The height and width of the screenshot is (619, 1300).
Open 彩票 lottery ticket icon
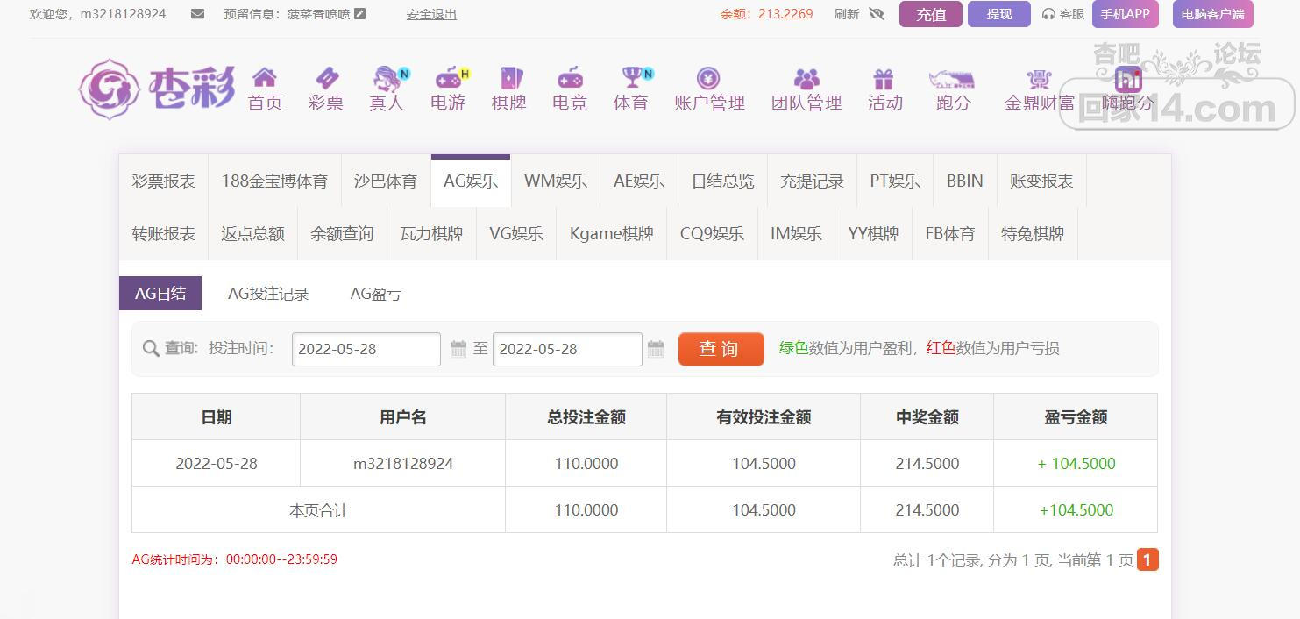(325, 78)
